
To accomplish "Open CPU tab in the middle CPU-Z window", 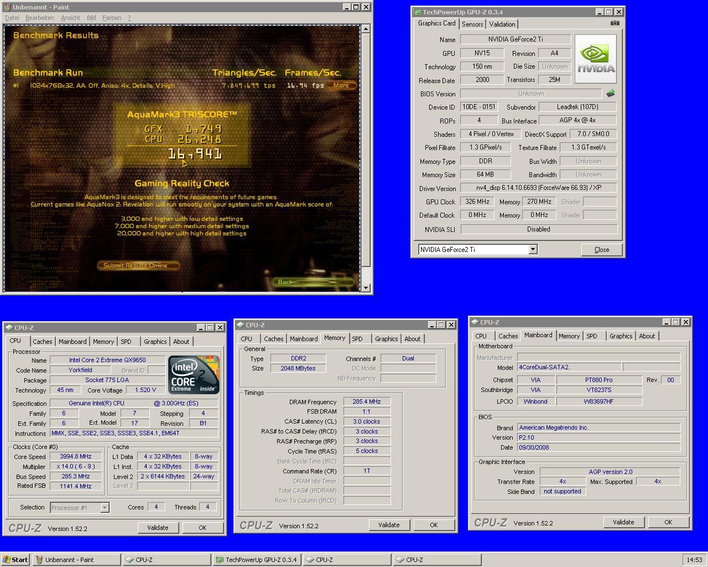I will coord(247,339).
